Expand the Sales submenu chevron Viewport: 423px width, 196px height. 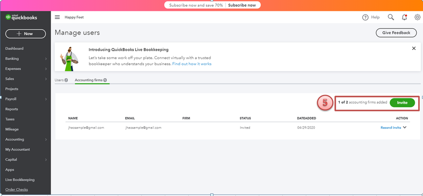click(46, 79)
